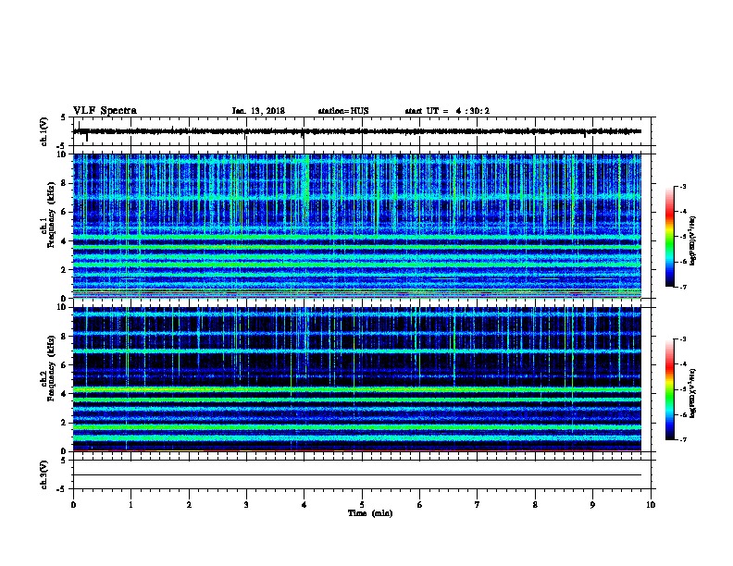
Task: Click the "-3" tick on ch.2 color bar
Action: pos(683,339)
